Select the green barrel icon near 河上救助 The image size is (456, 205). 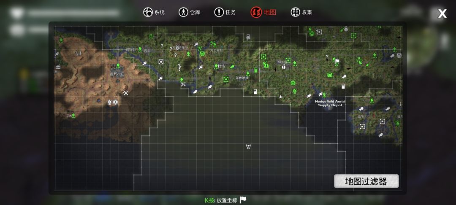point(202,54)
